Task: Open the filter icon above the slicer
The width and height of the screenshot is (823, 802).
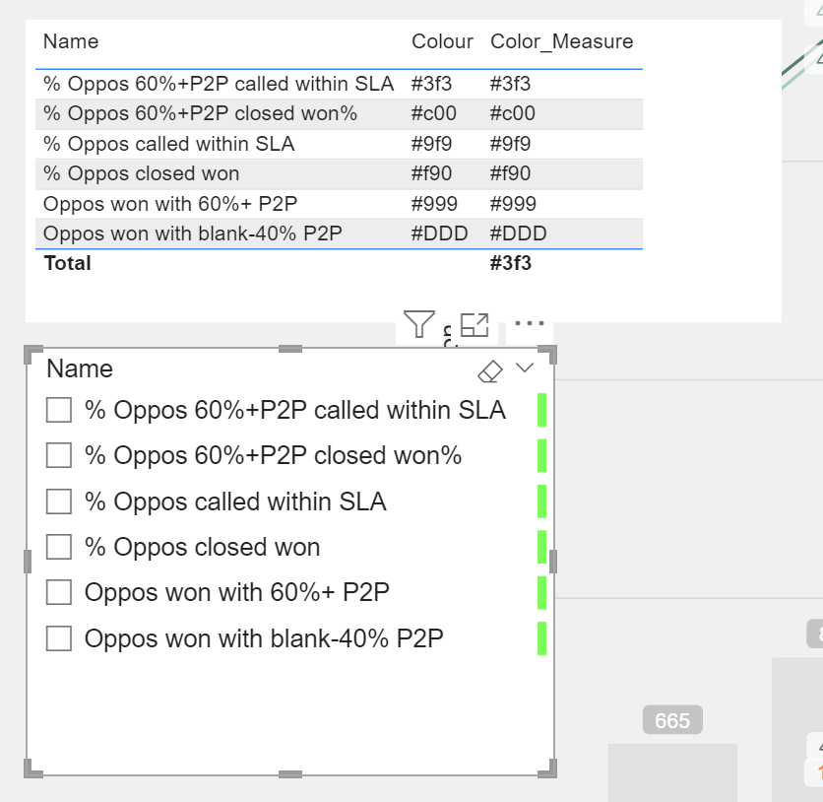Action: coord(418,324)
